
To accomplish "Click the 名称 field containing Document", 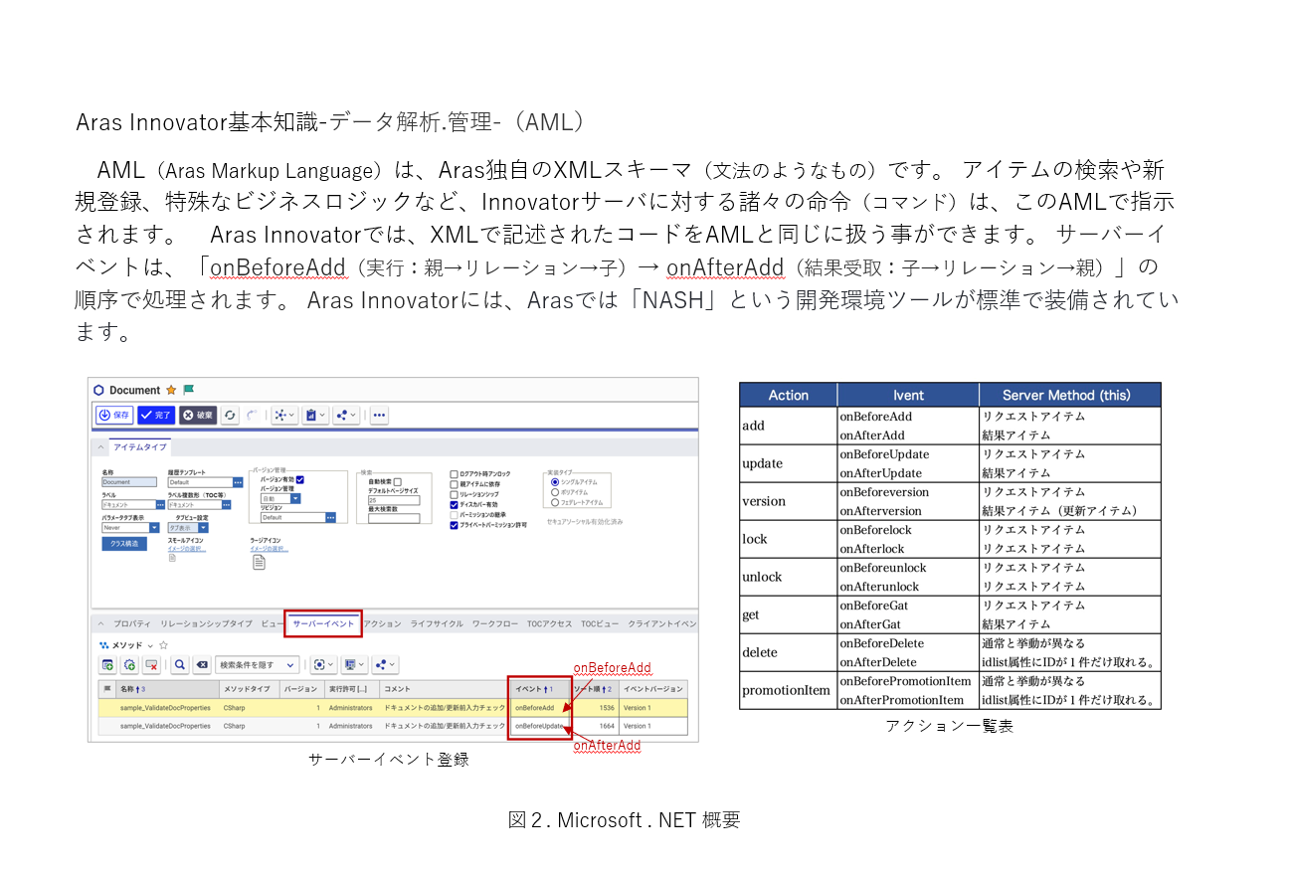I will [129, 482].
